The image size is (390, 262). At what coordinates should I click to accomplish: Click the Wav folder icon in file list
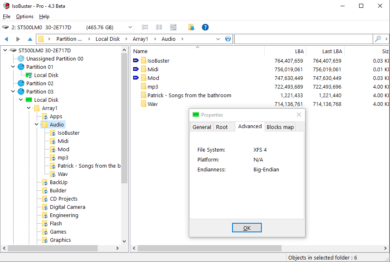tap(143, 104)
